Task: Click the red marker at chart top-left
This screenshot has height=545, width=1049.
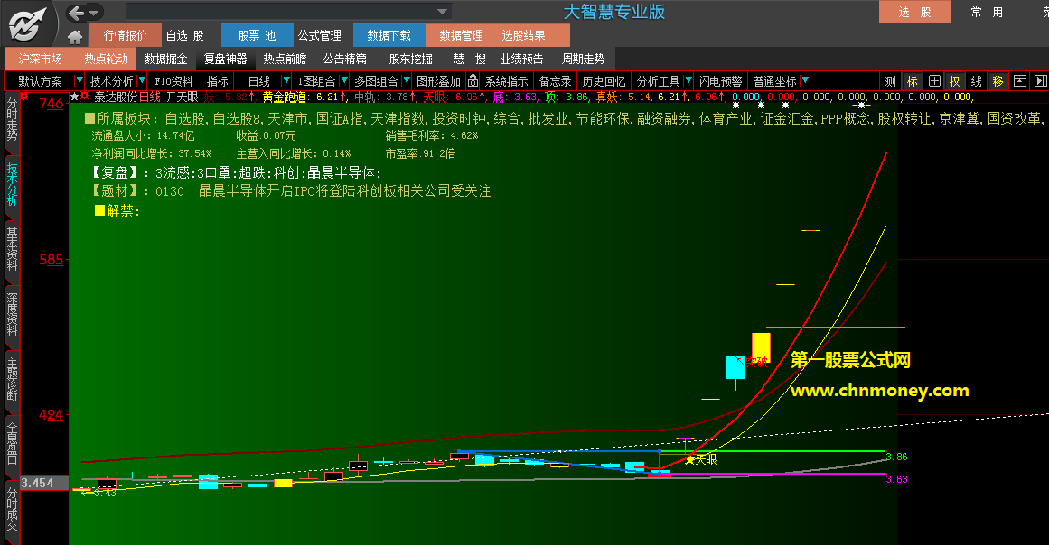Action: click(x=23, y=97)
